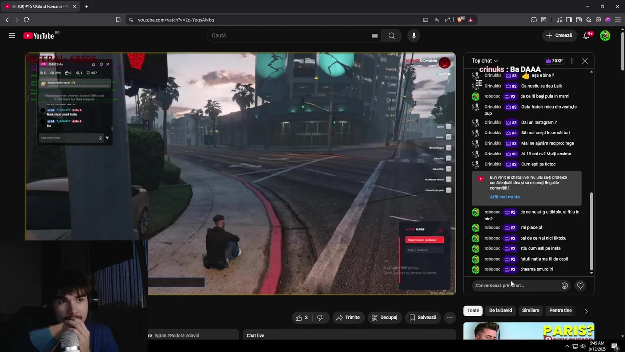The image size is (625, 352).
Task: Click robococ's 'imi place pl' message
Action: pos(531,227)
